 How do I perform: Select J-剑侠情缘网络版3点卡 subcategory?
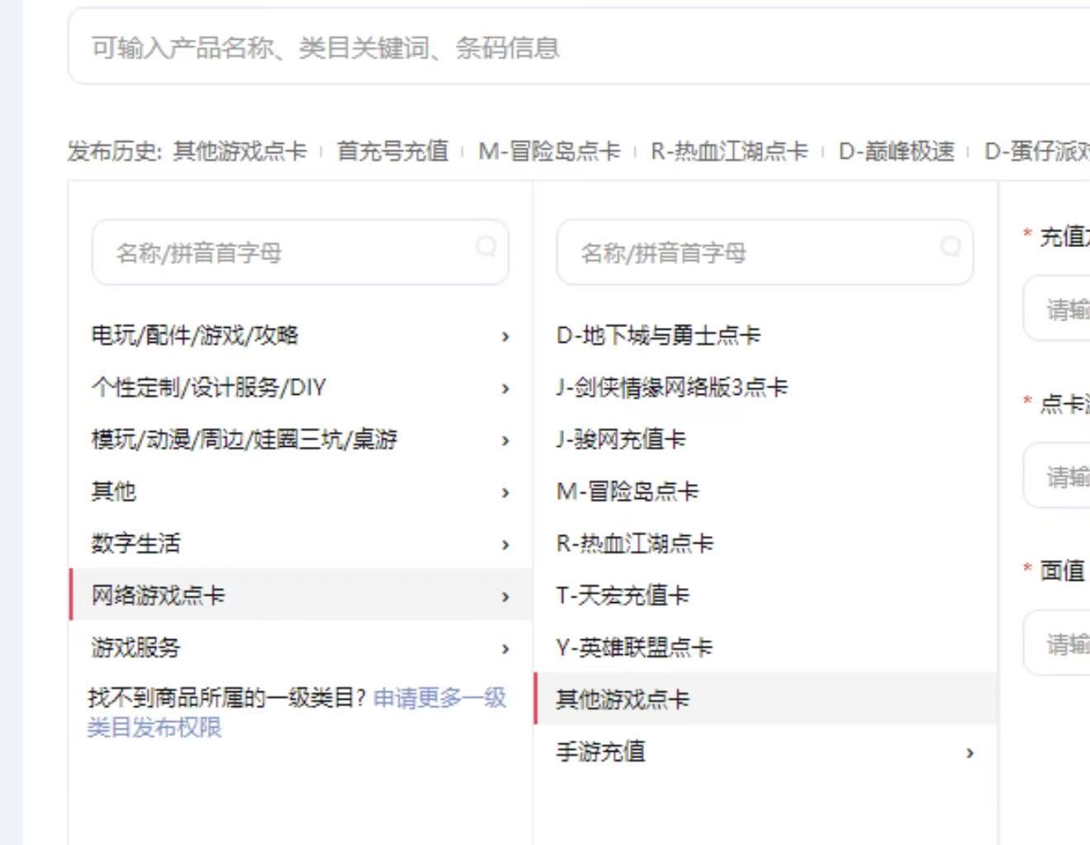point(765,388)
